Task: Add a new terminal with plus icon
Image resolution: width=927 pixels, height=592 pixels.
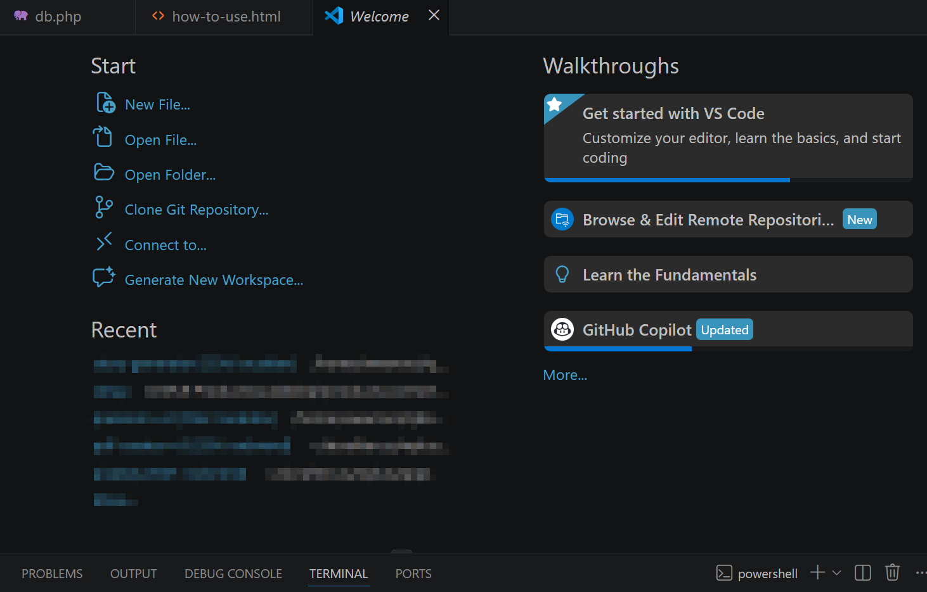Action: [x=818, y=572]
